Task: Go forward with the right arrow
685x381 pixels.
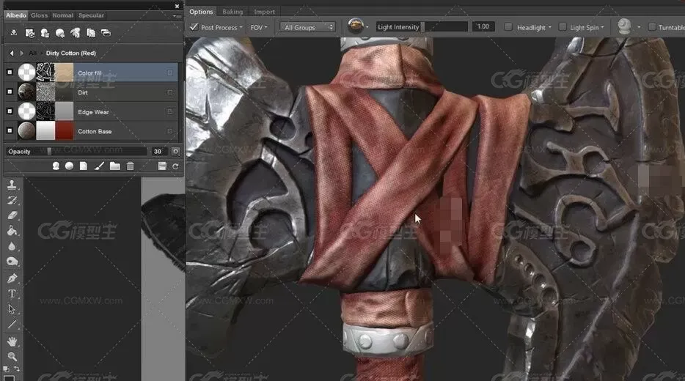Action: [x=21, y=53]
